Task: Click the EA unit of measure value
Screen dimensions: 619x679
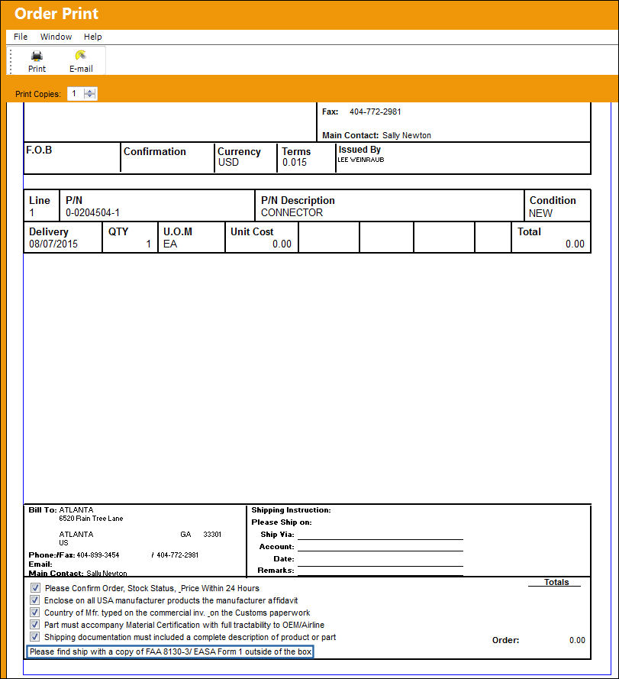Action: (170, 244)
